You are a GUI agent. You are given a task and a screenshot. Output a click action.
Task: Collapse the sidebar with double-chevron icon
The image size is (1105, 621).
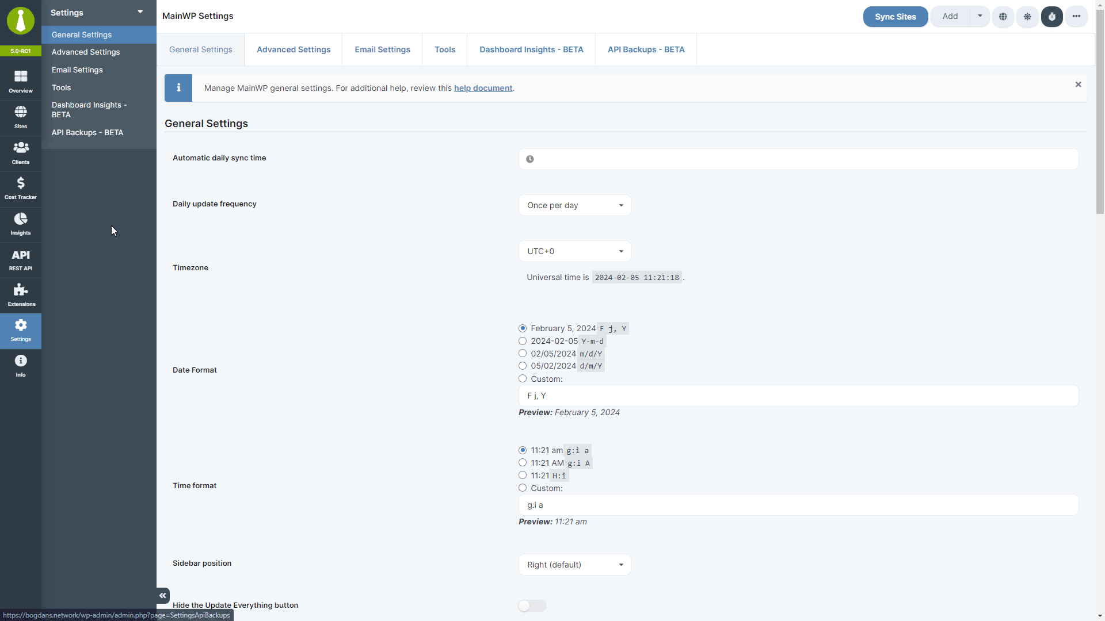(x=163, y=596)
